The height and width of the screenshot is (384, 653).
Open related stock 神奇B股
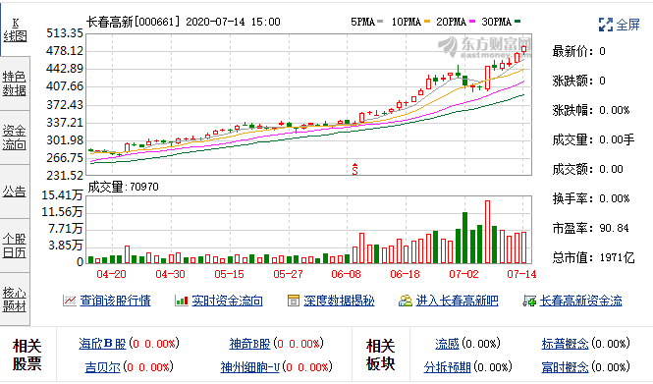[249, 344]
